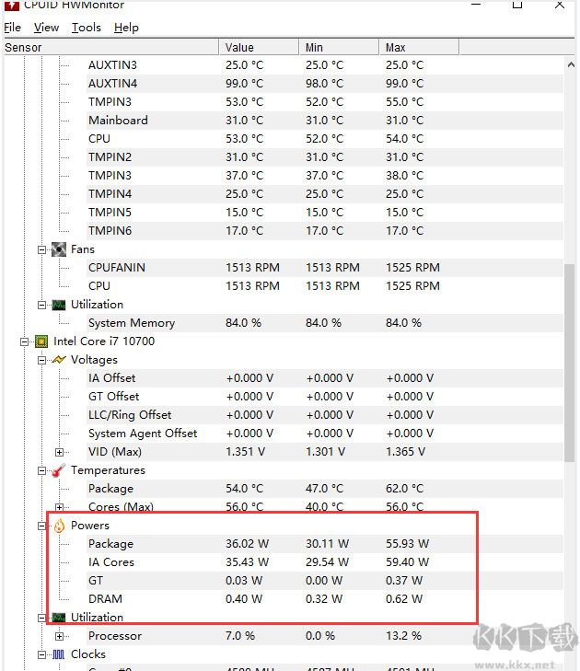
Task: Collapse the Fans section
Action: (41, 249)
